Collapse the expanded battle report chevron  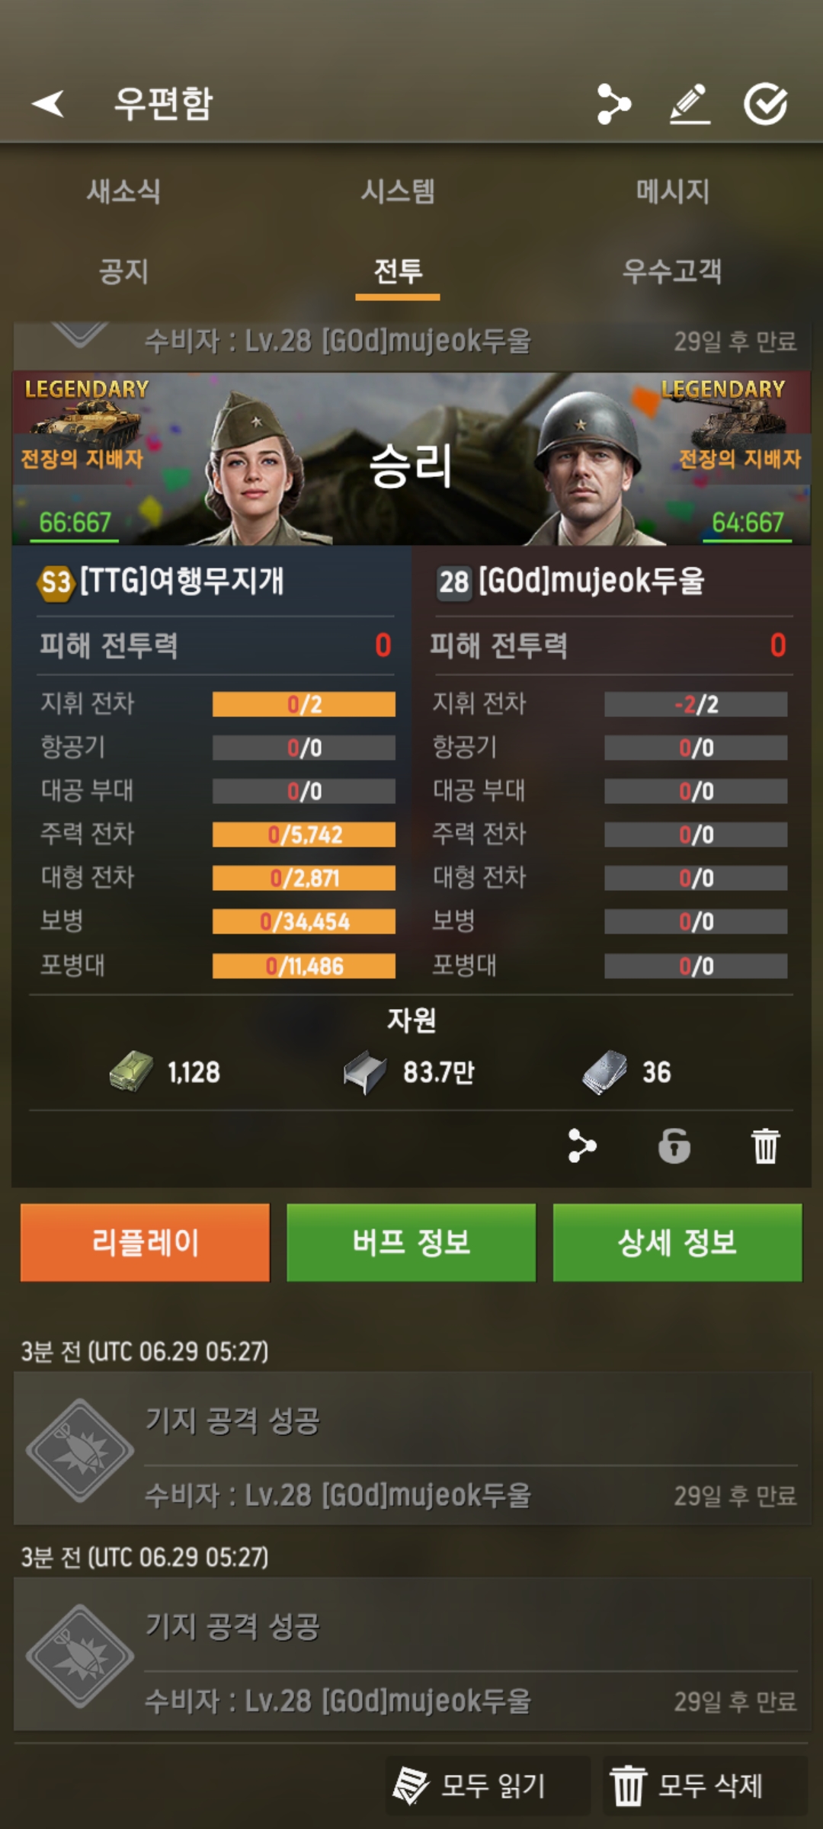(x=80, y=334)
